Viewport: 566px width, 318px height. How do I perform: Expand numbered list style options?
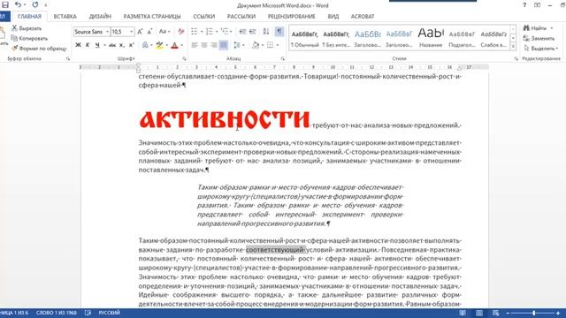pyautogui.click(x=216, y=32)
